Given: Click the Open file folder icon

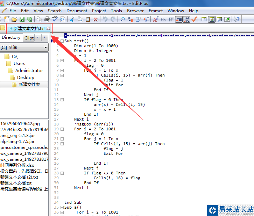Looking at the screenshot, I should (x=14, y=19).
